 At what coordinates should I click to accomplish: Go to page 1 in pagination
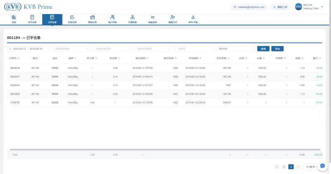pyautogui.click(x=284, y=167)
